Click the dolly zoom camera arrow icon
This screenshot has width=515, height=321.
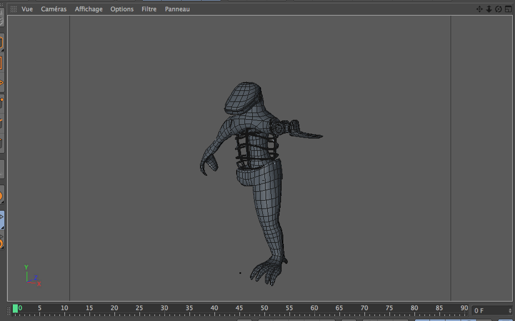point(489,9)
